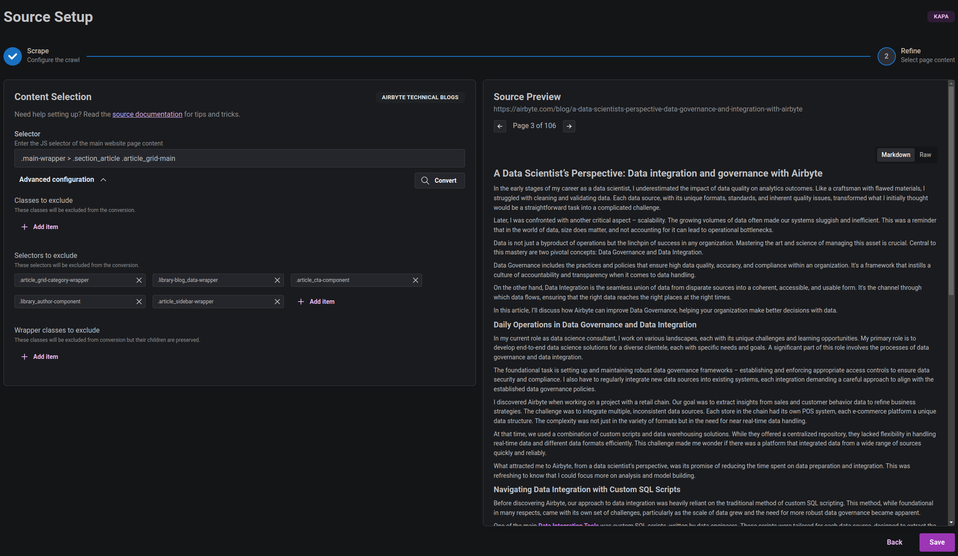Go to the previous preview page

click(x=500, y=126)
